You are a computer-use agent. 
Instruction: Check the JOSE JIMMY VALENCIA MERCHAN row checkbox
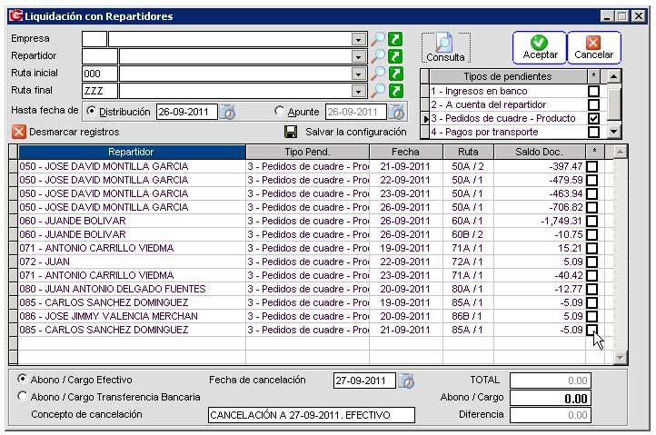click(592, 316)
